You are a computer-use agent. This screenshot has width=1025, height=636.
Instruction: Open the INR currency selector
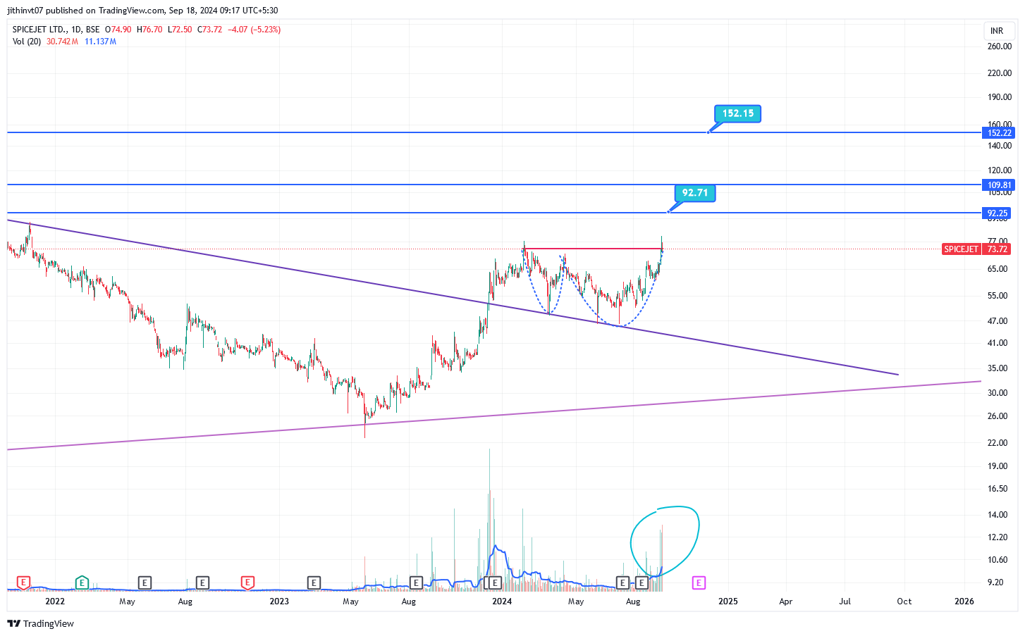997,30
